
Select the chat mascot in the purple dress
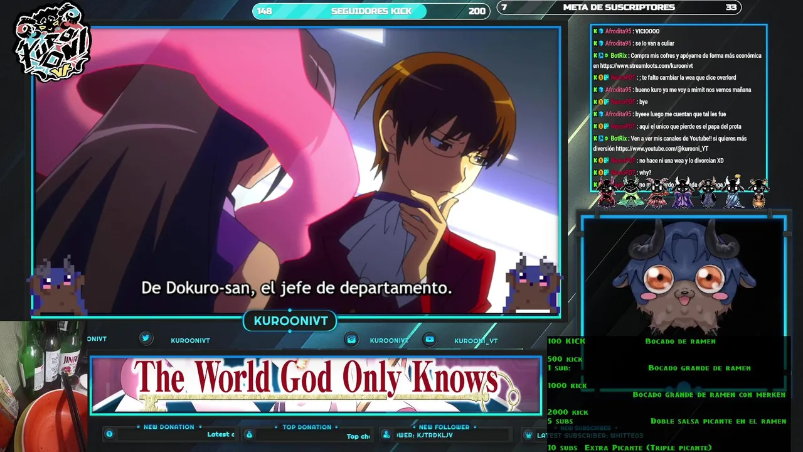pos(683,192)
